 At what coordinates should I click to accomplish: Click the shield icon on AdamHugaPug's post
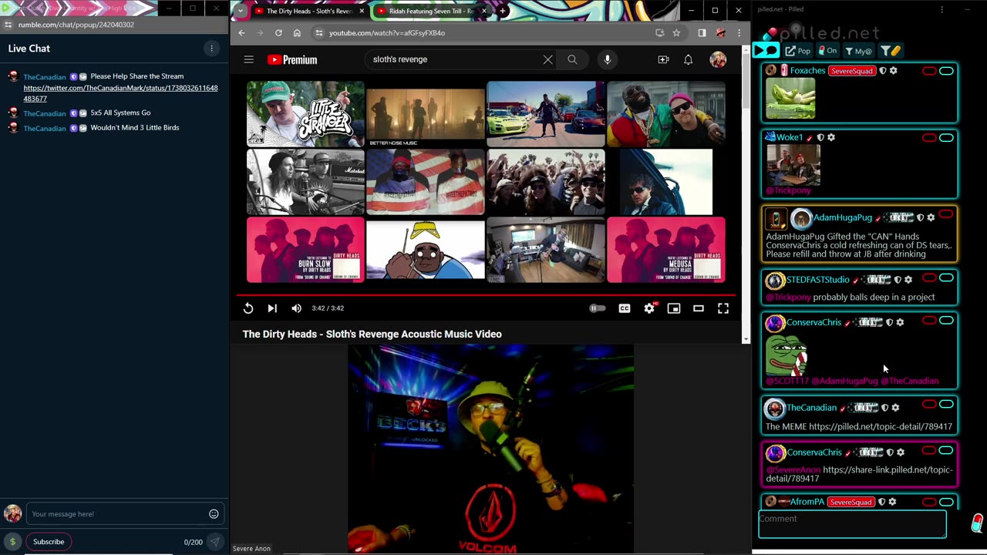click(920, 217)
